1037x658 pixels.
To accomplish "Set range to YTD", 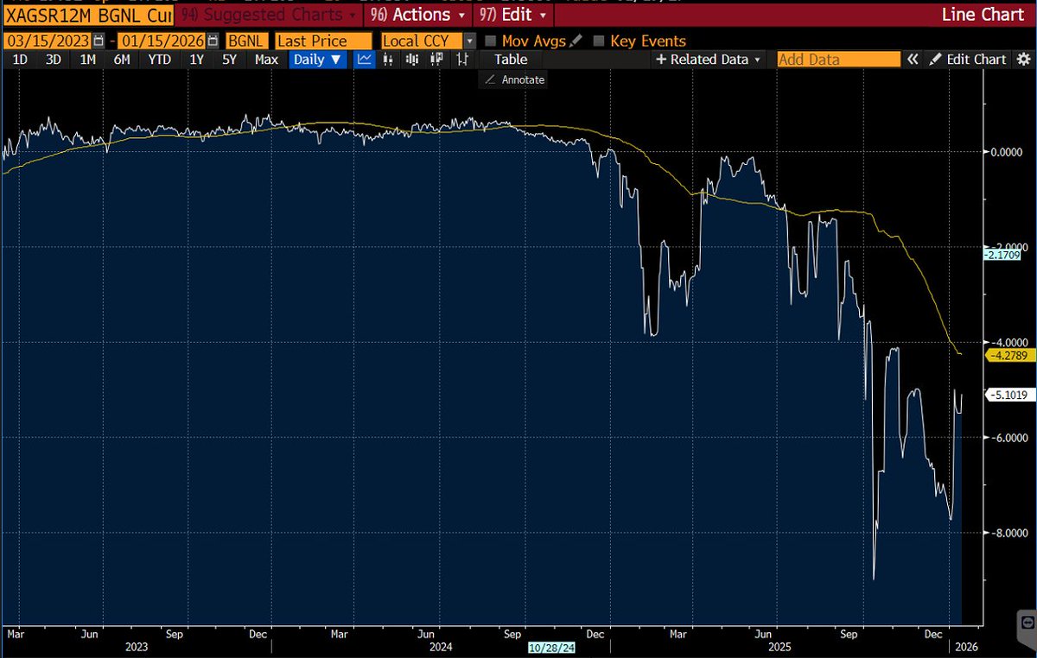I will pyautogui.click(x=159, y=60).
